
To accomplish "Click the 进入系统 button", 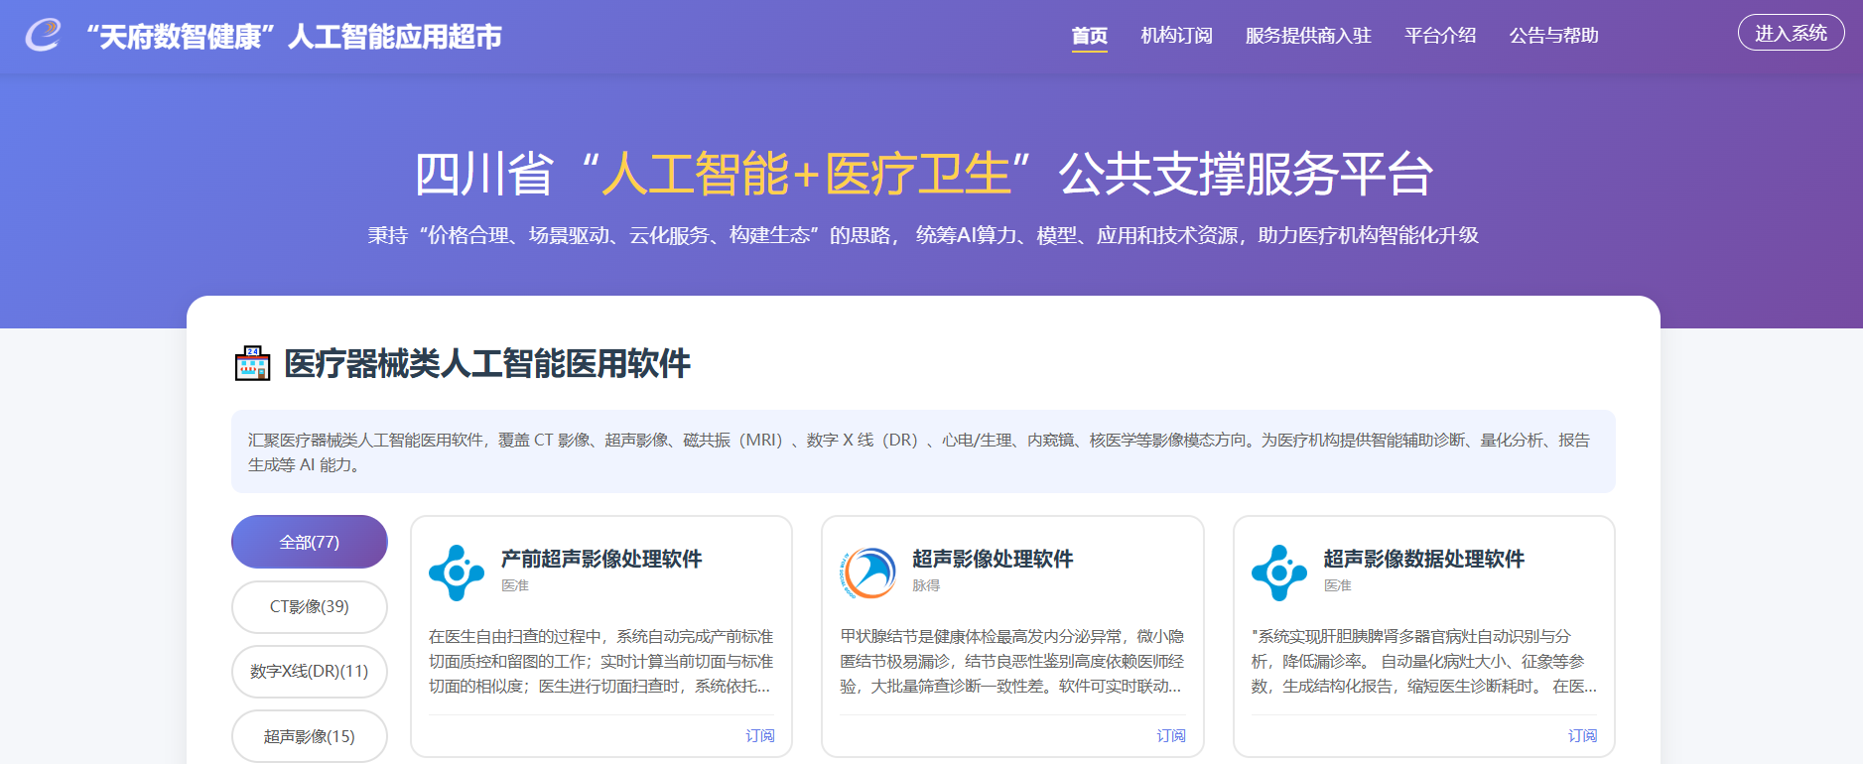I will [1791, 33].
